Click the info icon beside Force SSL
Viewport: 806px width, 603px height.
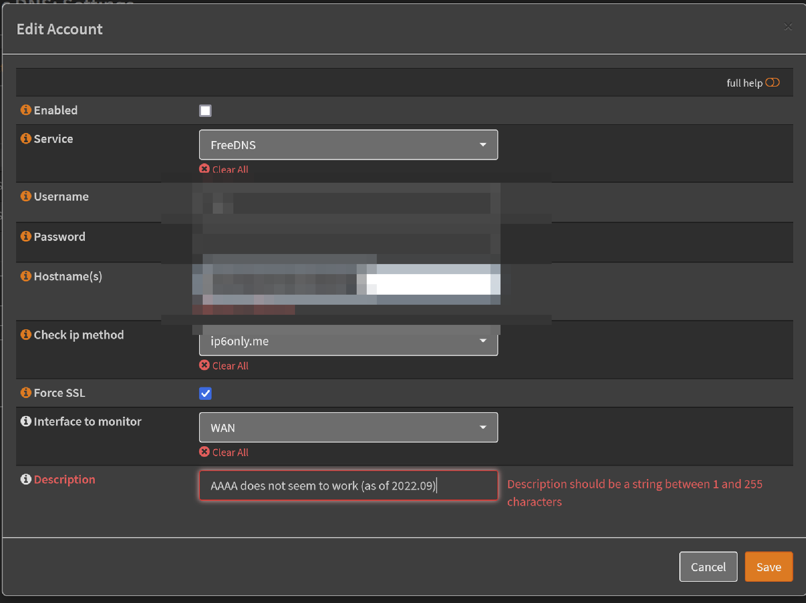click(x=26, y=392)
